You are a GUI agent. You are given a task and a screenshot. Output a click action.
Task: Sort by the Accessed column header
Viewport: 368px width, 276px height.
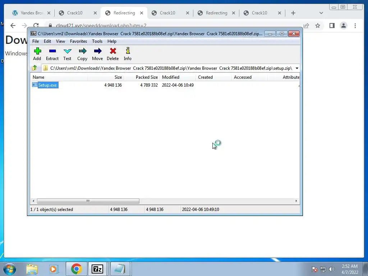249,77
